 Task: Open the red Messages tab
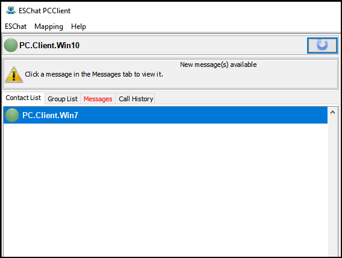(98, 99)
